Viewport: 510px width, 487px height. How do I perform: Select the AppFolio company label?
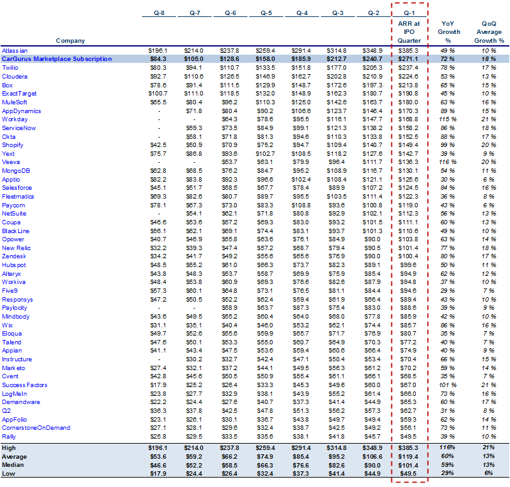click(14, 420)
